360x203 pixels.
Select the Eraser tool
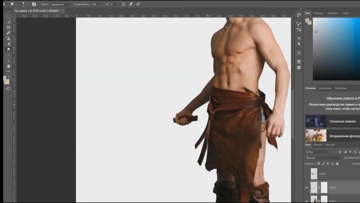(x=8, y=44)
